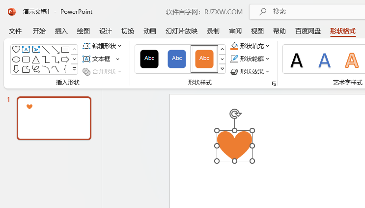The width and height of the screenshot is (365, 208).
Task: Select the rounded rectangle shape
Action: click(26, 59)
